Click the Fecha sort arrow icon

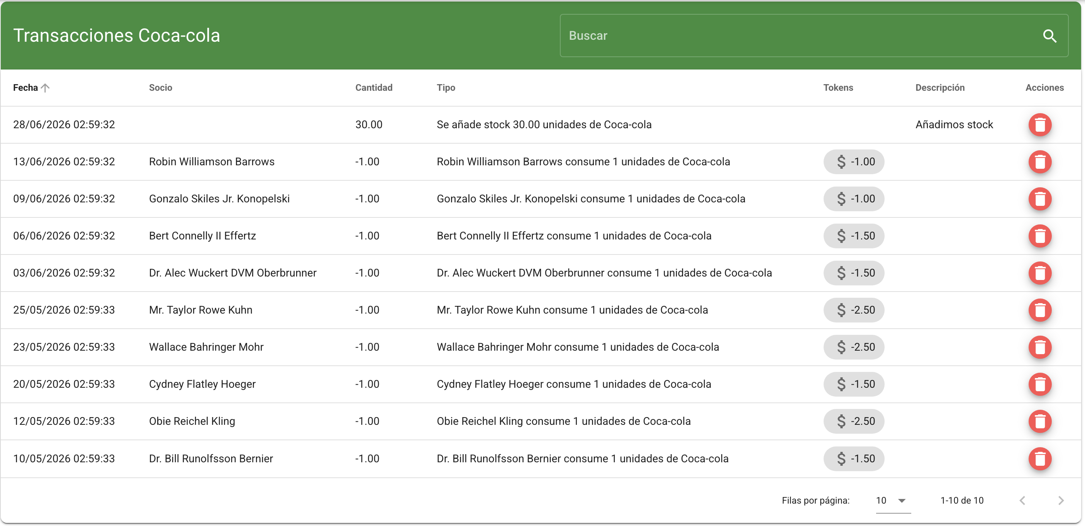(x=45, y=88)
